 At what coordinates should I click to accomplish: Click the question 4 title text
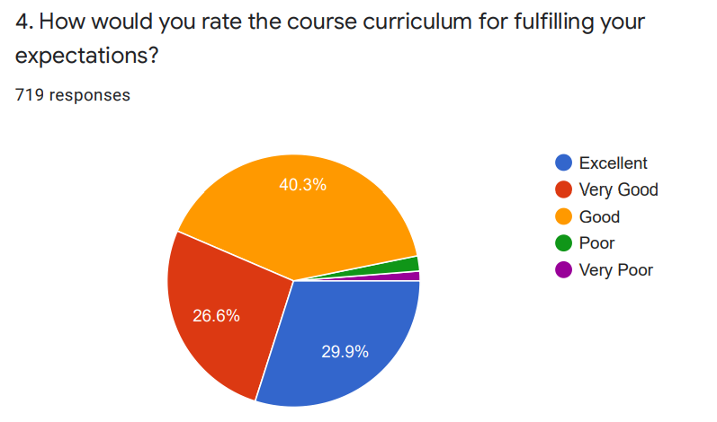click(330, 39)
